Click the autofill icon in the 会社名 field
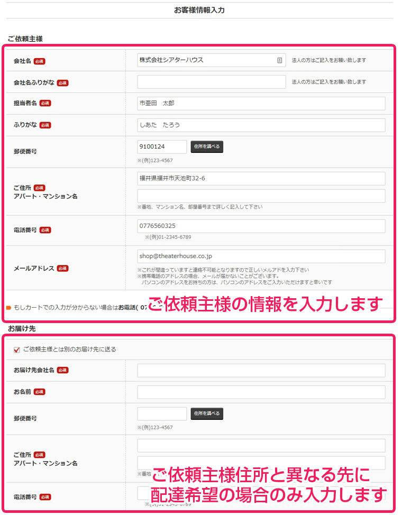The image size is (402, 515). [x=280, y=60]
